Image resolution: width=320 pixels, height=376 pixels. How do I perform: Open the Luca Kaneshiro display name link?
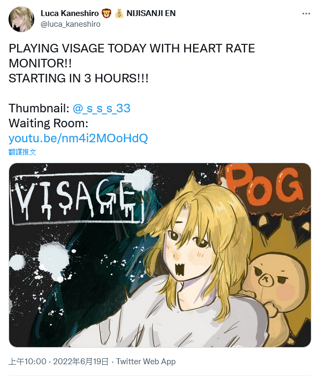(x=70, y=13)
